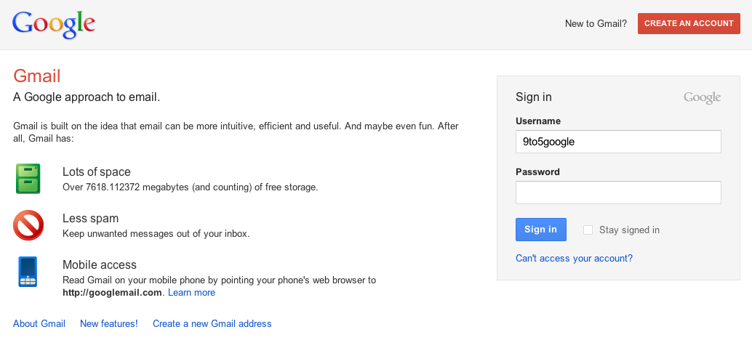Enable the Stay signed in checkbox
This screenshot has width=752, height=340.
[x=588, y=230]
